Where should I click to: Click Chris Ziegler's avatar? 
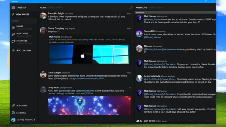point(43,75)
